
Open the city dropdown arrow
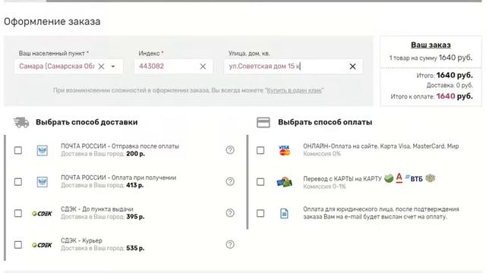pos(113,66)
